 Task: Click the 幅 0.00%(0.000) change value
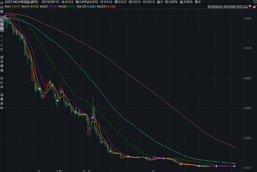click(x=87, y=2)
